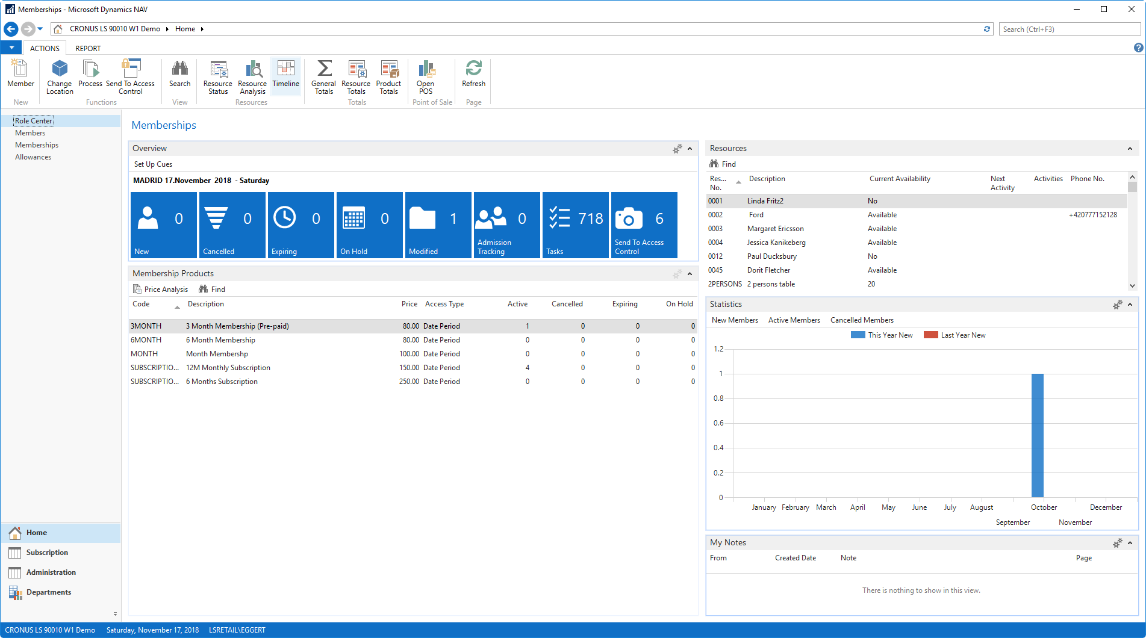Image resolution: width=1146 pixels, height=638 pixels.
Task: Select the Active Members statistics tab
Action: (x=794, y=320)
